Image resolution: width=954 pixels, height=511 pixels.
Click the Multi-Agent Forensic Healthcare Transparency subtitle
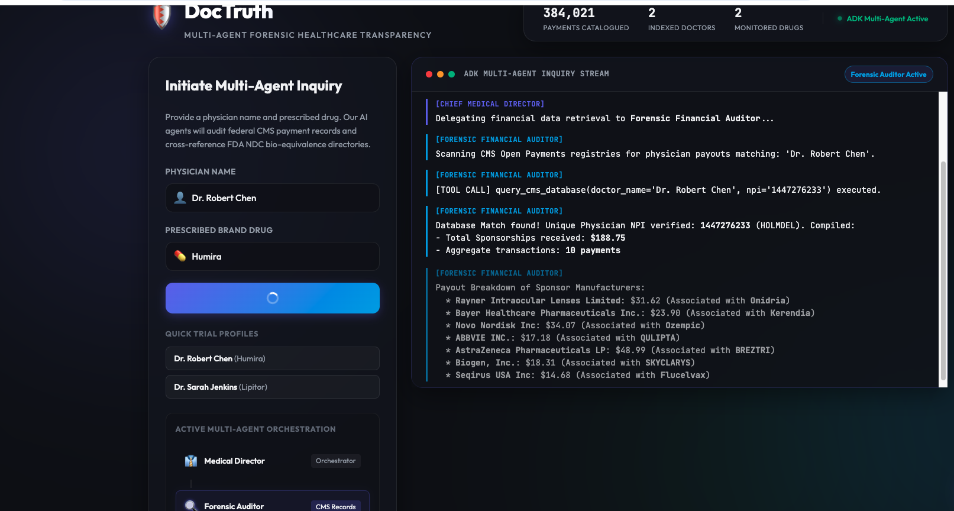tap(308, 35)
